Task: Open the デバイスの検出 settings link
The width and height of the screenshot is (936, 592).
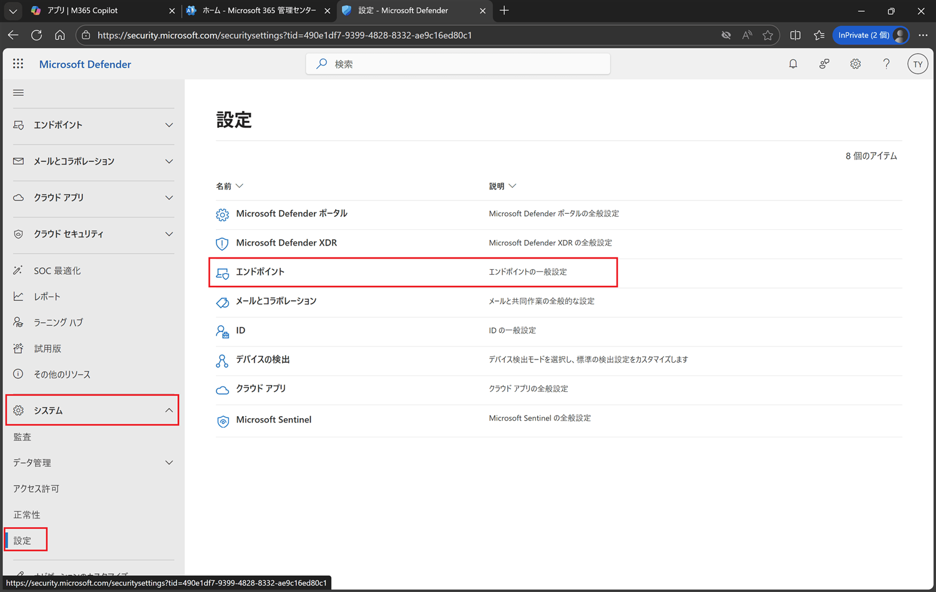Action: coord(263,360)
